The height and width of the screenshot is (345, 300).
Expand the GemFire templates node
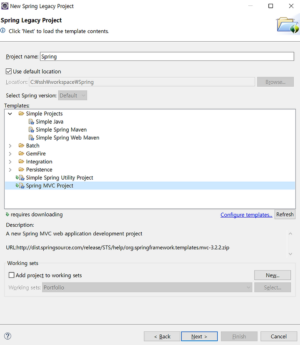10,154
